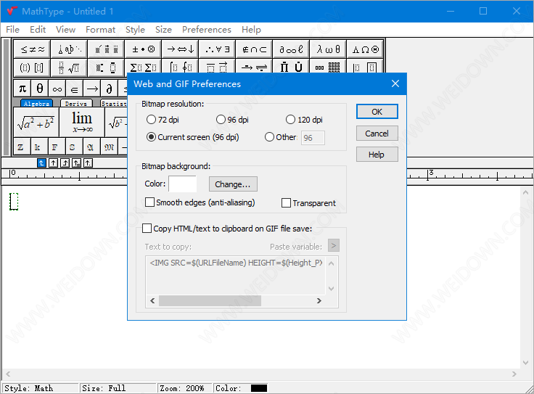The height and width of the screenshot is (394, 534).
Task: Click the text box horizontal scrollbar thumb
Action: [x=210, y=300]
